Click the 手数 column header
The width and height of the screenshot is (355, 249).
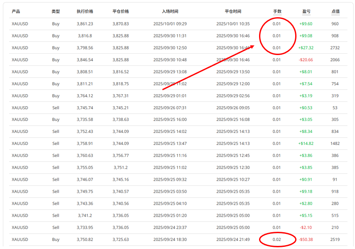pyautogui.click(x=277, y=12)
